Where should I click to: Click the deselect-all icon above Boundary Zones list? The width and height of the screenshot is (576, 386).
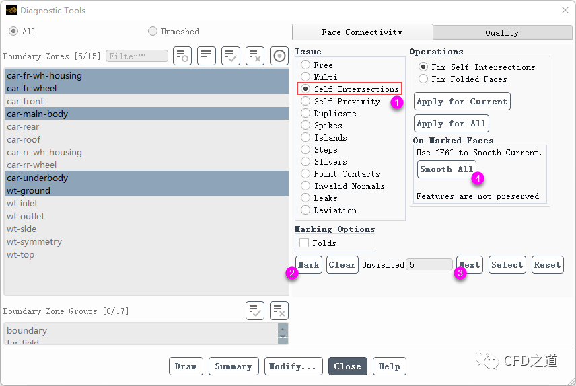point(255,56)
